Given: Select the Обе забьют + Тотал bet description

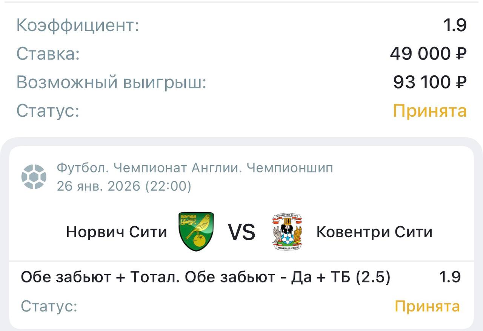Looking at the screenshot, I should click(205, 278).
